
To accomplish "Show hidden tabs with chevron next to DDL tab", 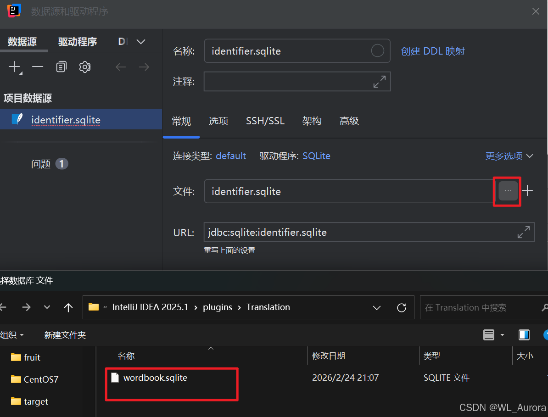I will (x=141, y=42).
